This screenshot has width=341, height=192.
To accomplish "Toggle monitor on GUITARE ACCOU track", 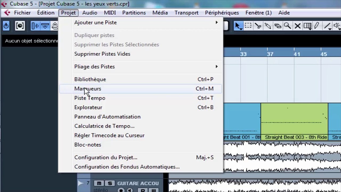I will point(130,190).
